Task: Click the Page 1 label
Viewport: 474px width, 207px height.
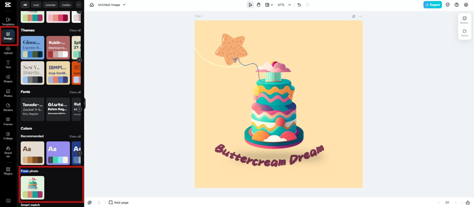Action: click(x=198, y=16)
